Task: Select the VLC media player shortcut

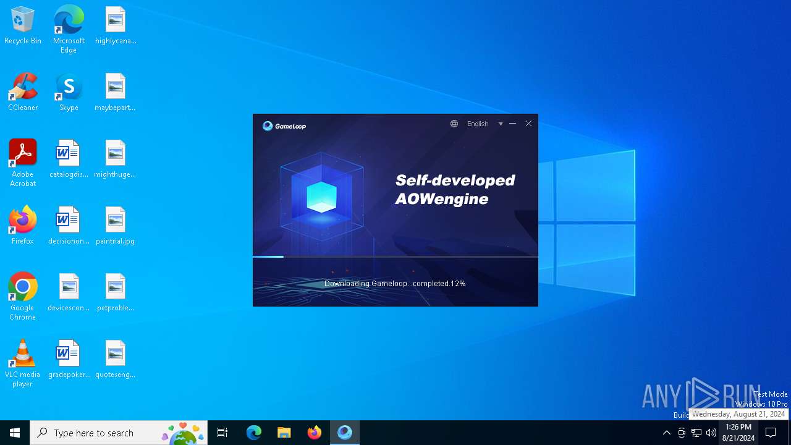Action: pyautogui.click(x=23, y=363)
